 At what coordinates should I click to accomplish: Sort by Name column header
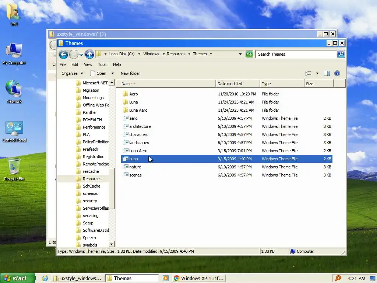click(x=166, y=84)
